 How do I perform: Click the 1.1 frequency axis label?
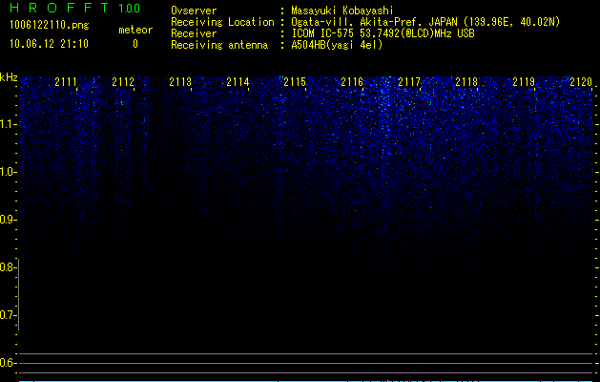click(8, 124)
